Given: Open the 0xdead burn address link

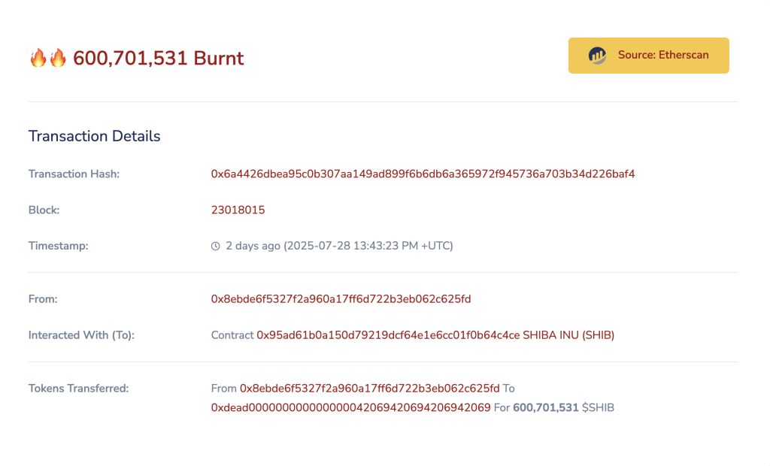Looking at the screenshot, I should [350, 407].
